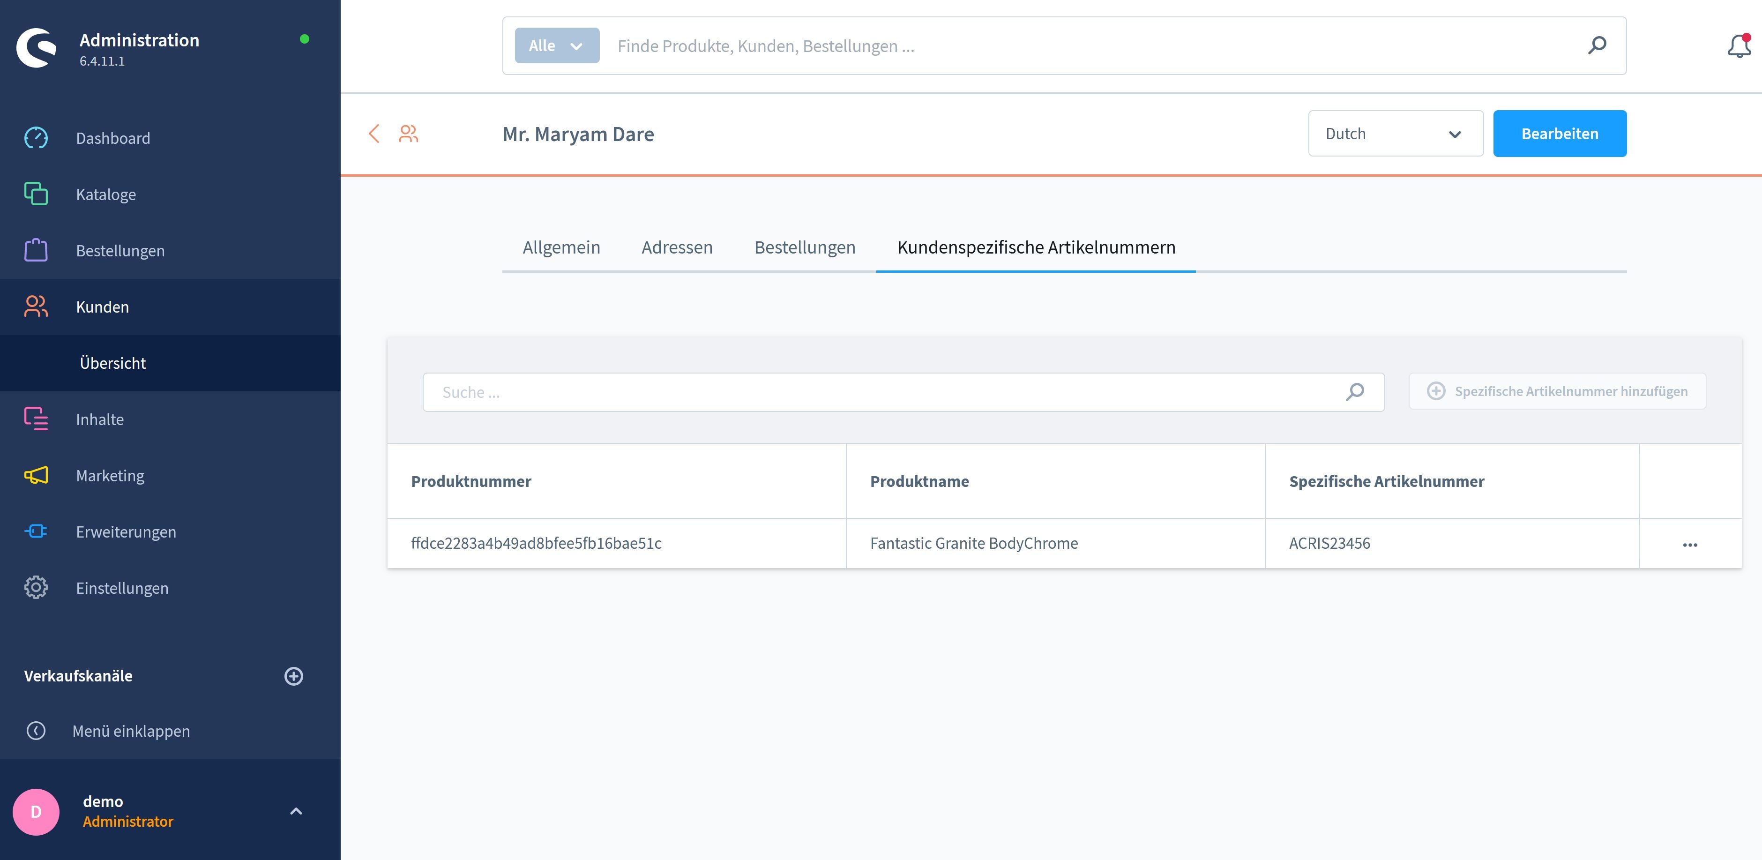The height and width of the screenshot is (860, 1762).
Task: Click the Marketing sidebar icon
Action: point(36,474)
